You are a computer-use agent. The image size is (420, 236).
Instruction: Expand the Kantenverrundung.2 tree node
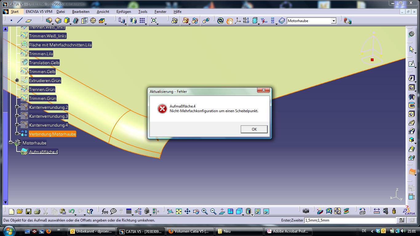[17, 107]
